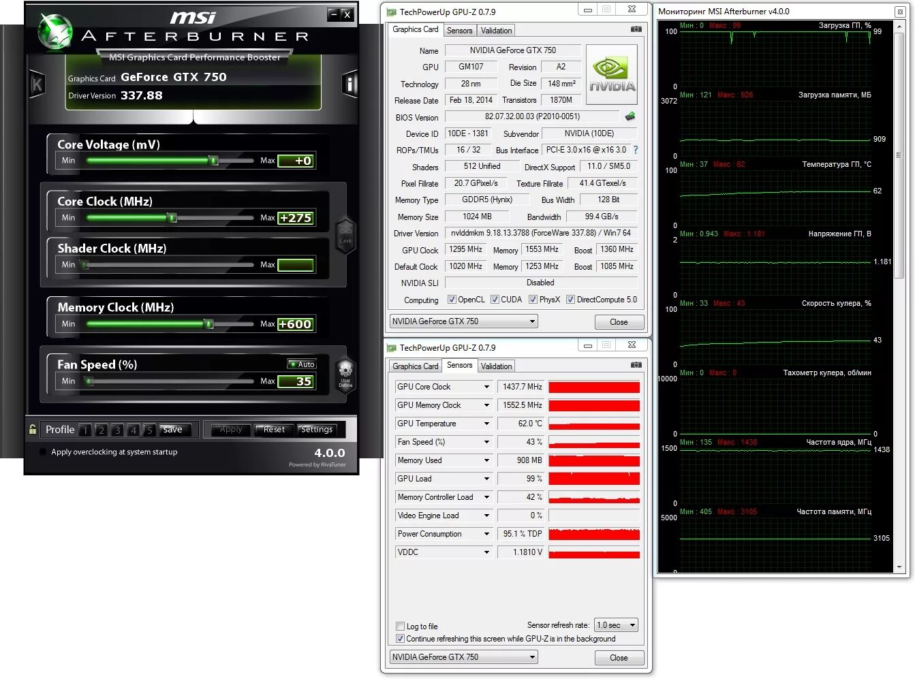The height and width of the screenshot is (681, 915).
Task: Expand the Memory Used sensor dropdown
Action: (486, 460)
